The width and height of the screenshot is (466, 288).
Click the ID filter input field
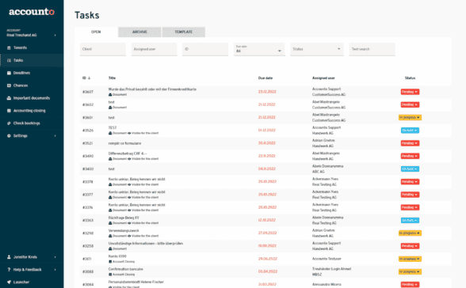(205, 49)
